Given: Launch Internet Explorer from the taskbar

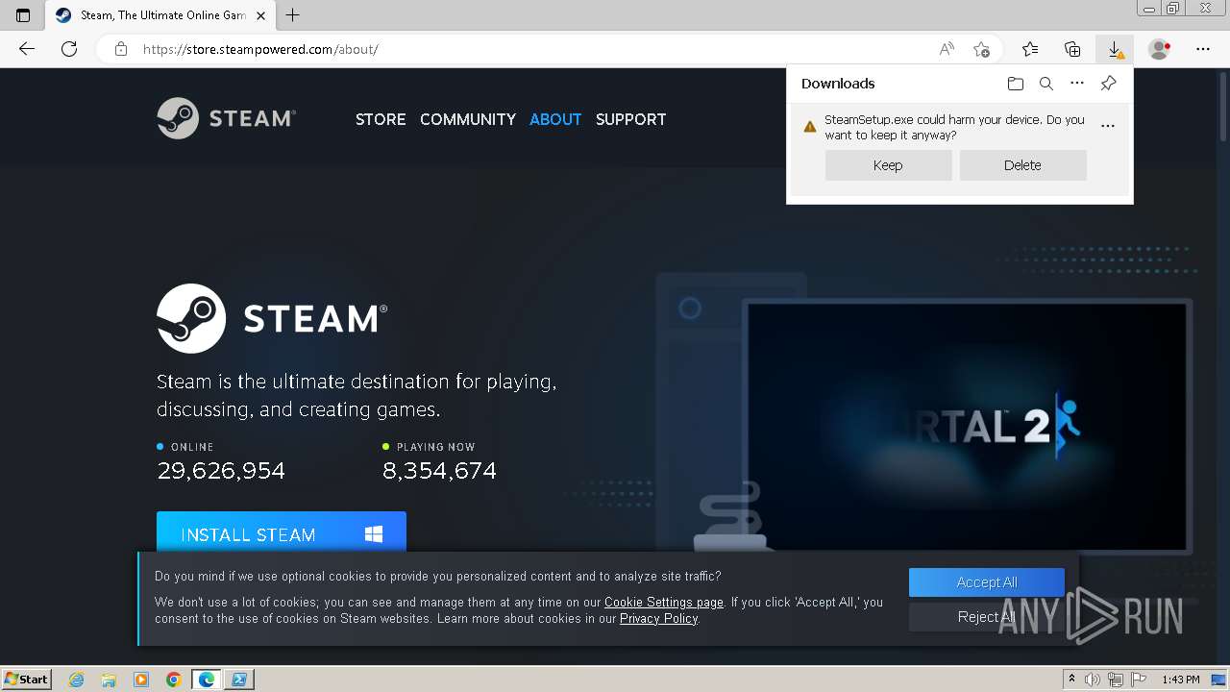Looking at the screenshot, I should tap(76, 680).
